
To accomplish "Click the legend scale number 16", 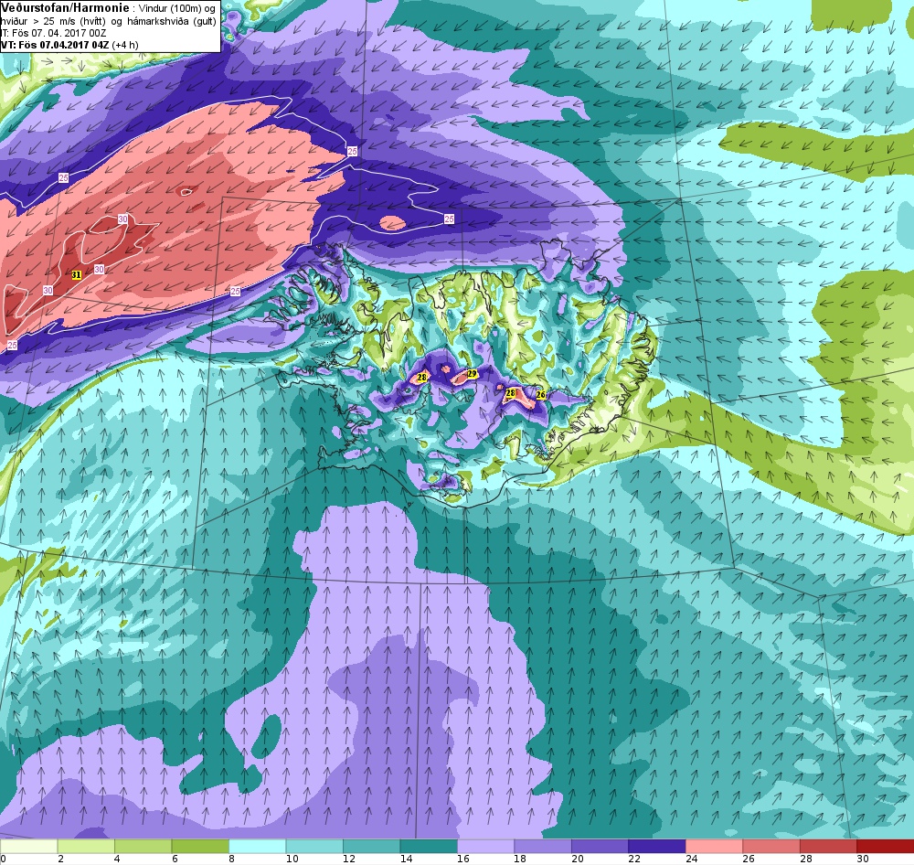I will [463, 859].
